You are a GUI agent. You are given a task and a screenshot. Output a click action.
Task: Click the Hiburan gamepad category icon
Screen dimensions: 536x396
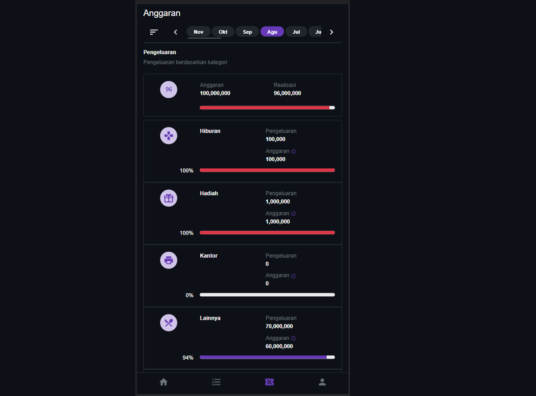click(x=169, y=136)
